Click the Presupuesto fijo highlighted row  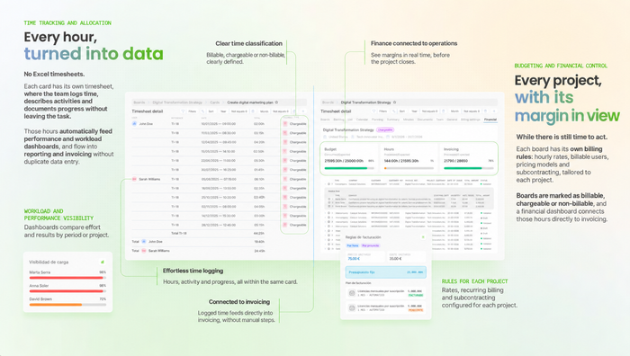(386, 272)
